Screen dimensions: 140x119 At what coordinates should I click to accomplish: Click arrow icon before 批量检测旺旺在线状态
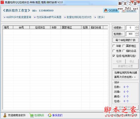65,17
